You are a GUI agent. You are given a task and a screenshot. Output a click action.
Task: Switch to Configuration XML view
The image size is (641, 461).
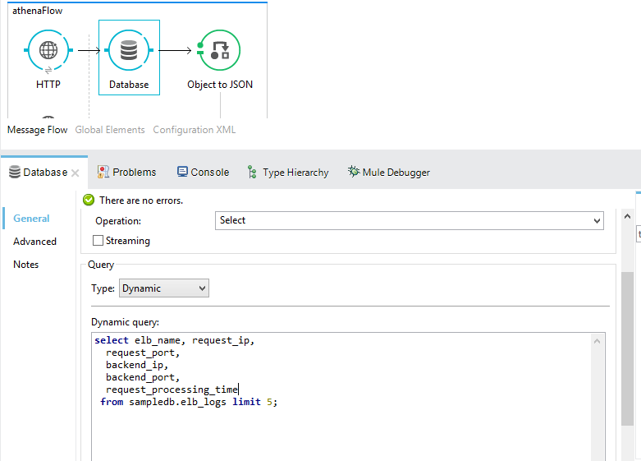(195, 130)
